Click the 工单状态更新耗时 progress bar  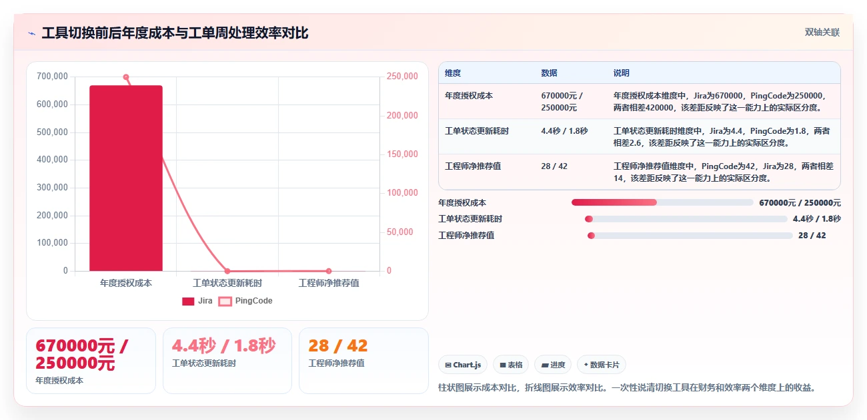tap(686, 219)
